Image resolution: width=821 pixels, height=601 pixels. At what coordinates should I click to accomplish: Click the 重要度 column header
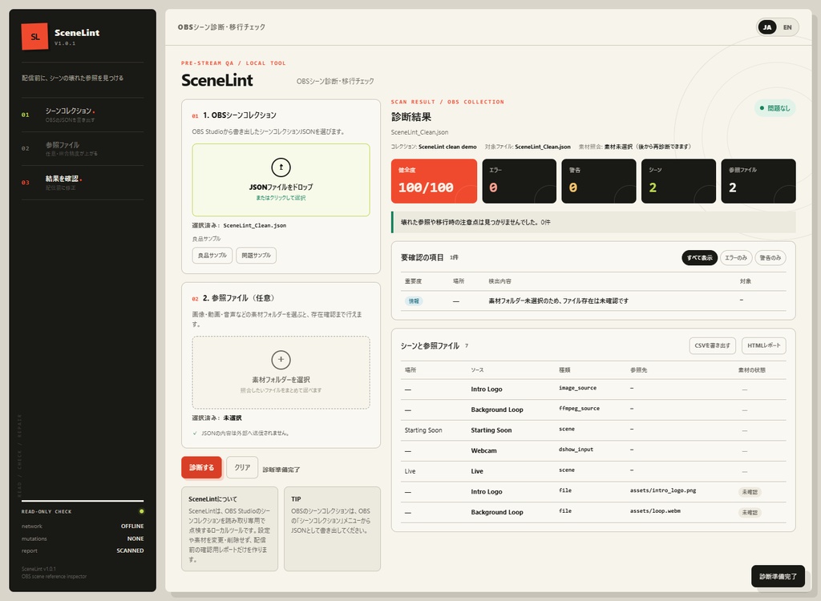click(413, 281)
